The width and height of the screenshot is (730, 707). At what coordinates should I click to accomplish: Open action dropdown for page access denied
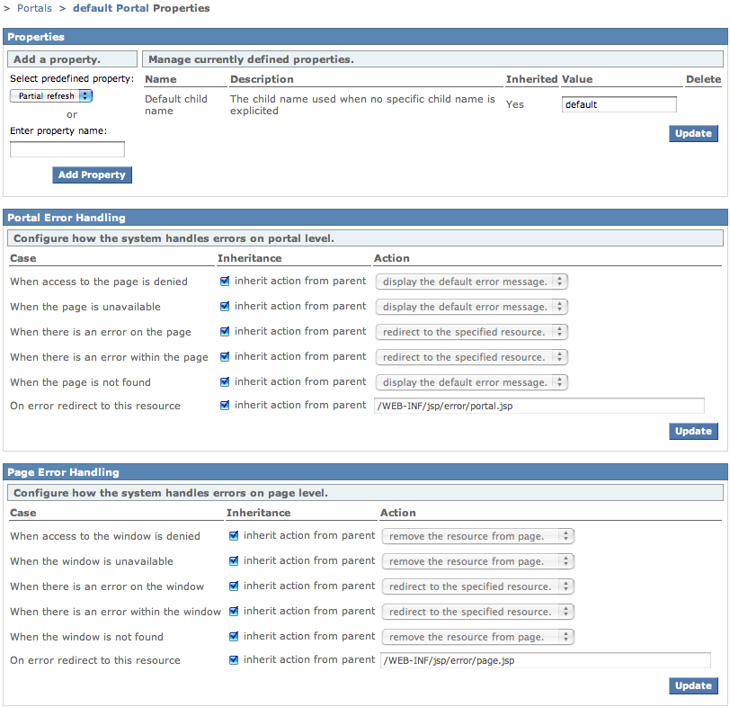pyautogui.click(x=471, y=282)
